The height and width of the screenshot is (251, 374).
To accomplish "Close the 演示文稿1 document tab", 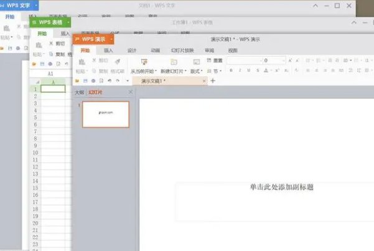I will tap(204, 81).
